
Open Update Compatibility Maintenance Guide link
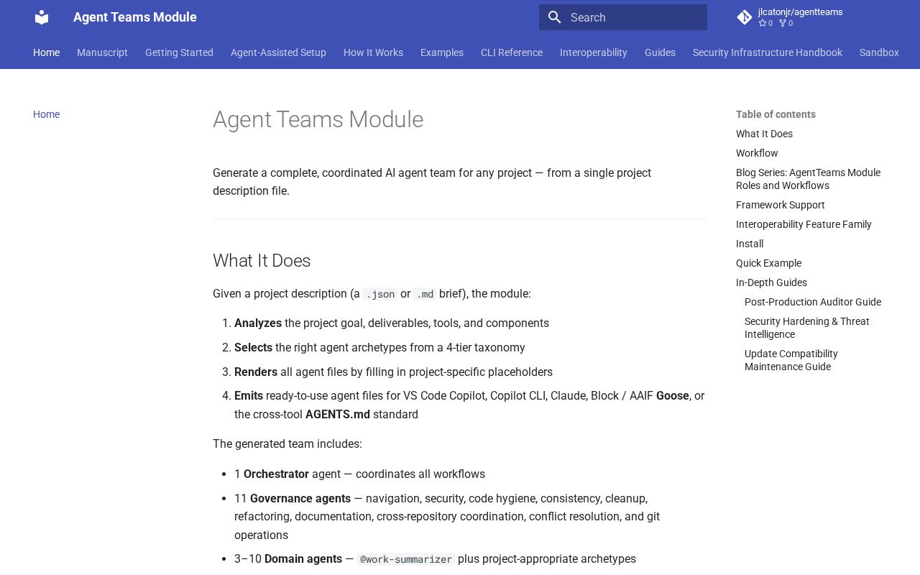[x=791, y=360]
